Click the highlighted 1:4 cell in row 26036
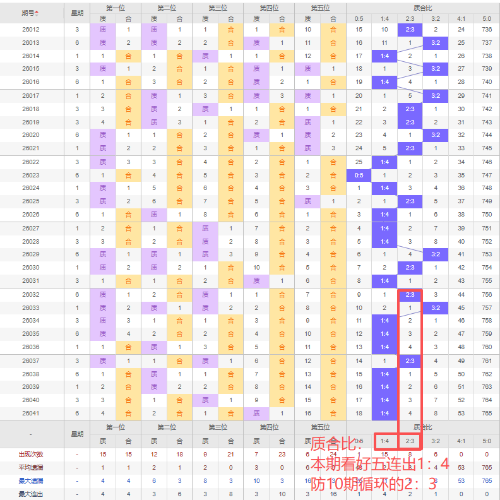Screen dimensions: 500x500 tap(384, 347)
